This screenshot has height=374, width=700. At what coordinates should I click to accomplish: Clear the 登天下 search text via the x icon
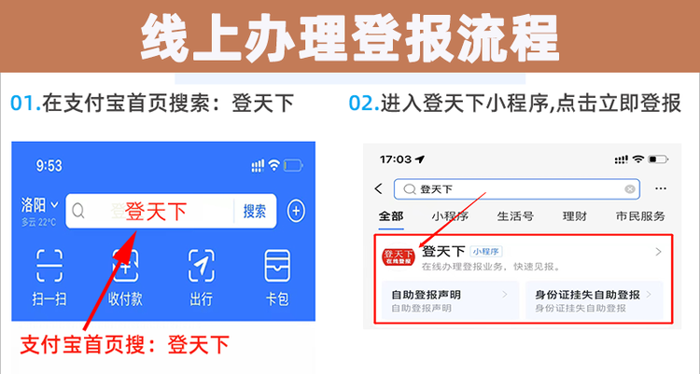(629, 189)
